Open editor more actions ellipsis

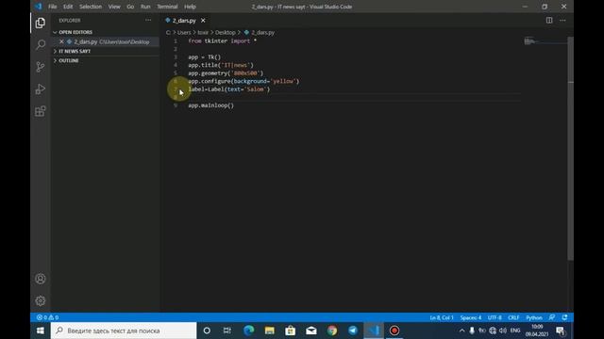(x=562, y=21)
